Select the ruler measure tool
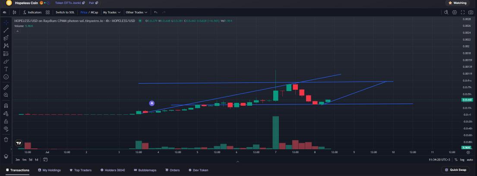477x176 pixels. point(6,87)
